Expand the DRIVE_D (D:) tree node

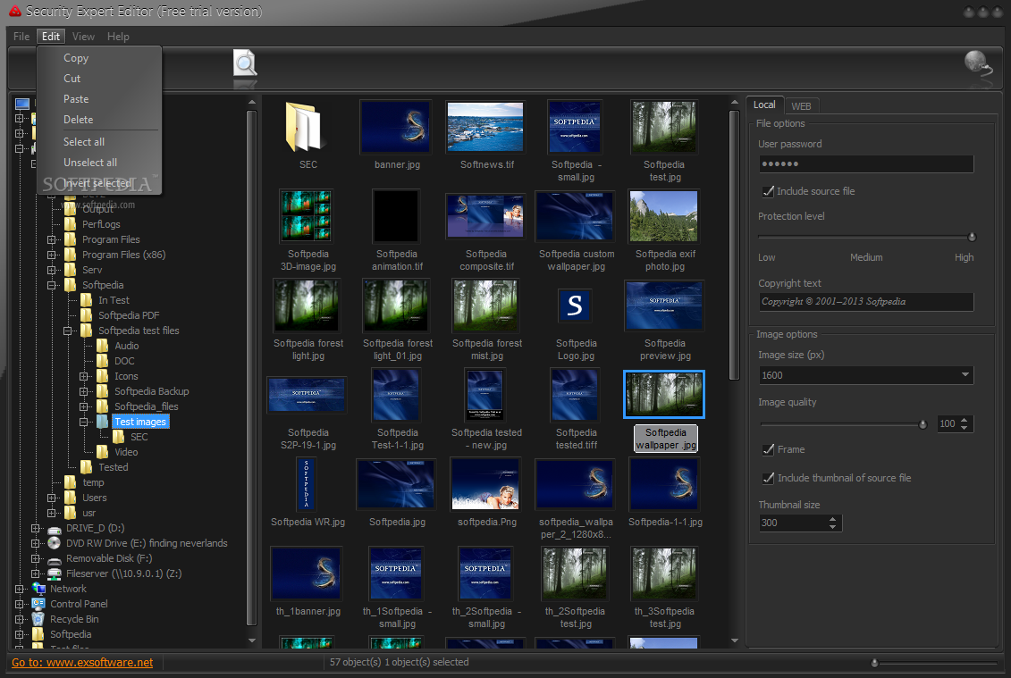(x=36, y=529)
